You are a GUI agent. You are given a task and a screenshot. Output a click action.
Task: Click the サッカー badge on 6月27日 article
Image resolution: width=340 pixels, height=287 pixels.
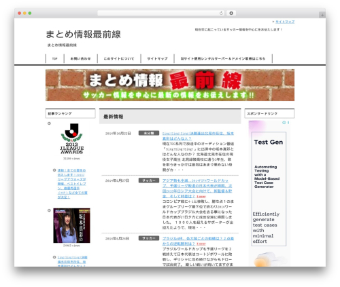point(149,180)
